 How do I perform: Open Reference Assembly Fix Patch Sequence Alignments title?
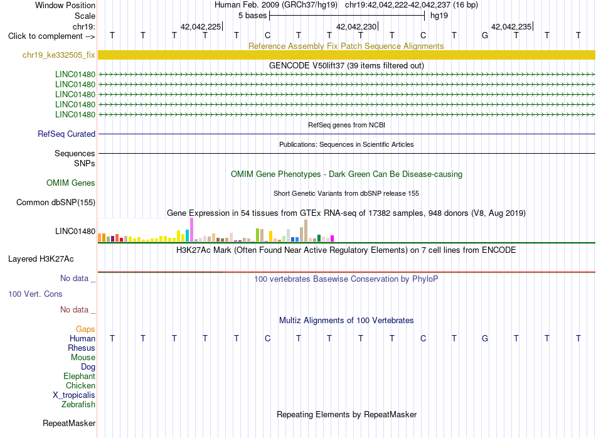pos(346,46)
